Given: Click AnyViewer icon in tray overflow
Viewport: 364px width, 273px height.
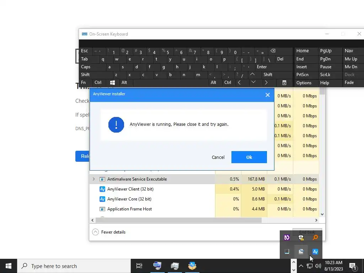Looking at the screenshot, I should (x=315, y=252).
